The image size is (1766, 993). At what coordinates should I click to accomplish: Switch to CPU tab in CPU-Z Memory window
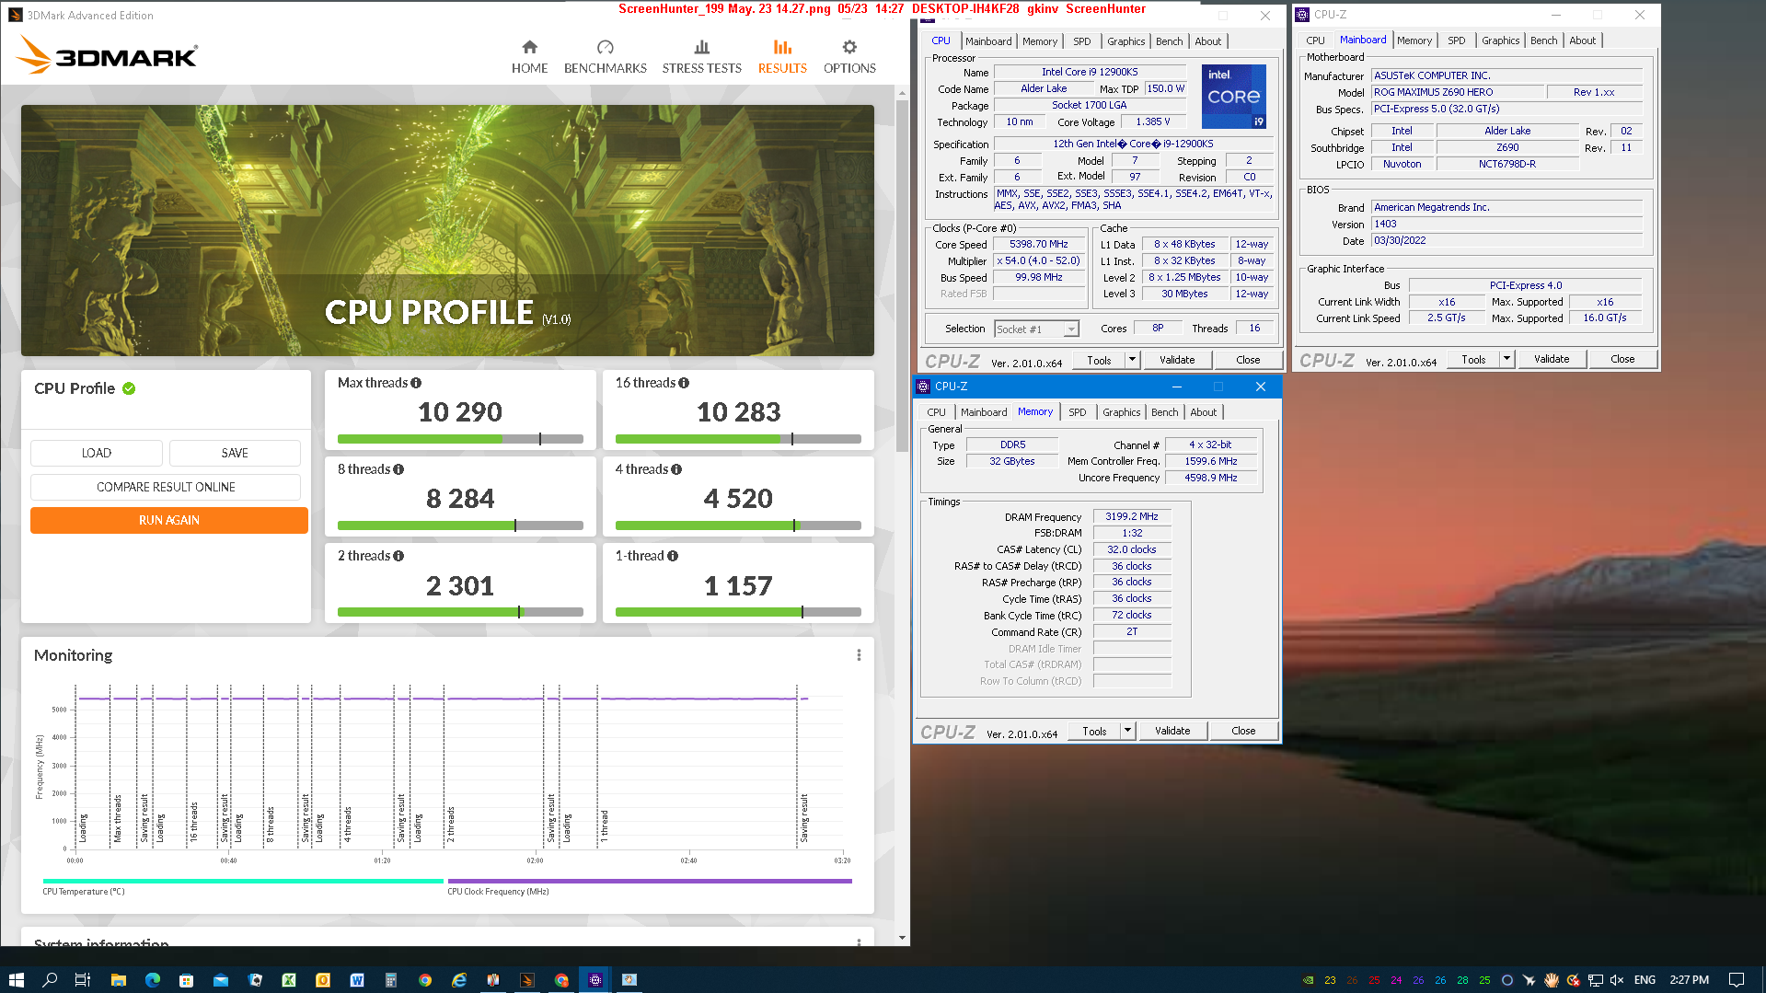pos(936,412)
